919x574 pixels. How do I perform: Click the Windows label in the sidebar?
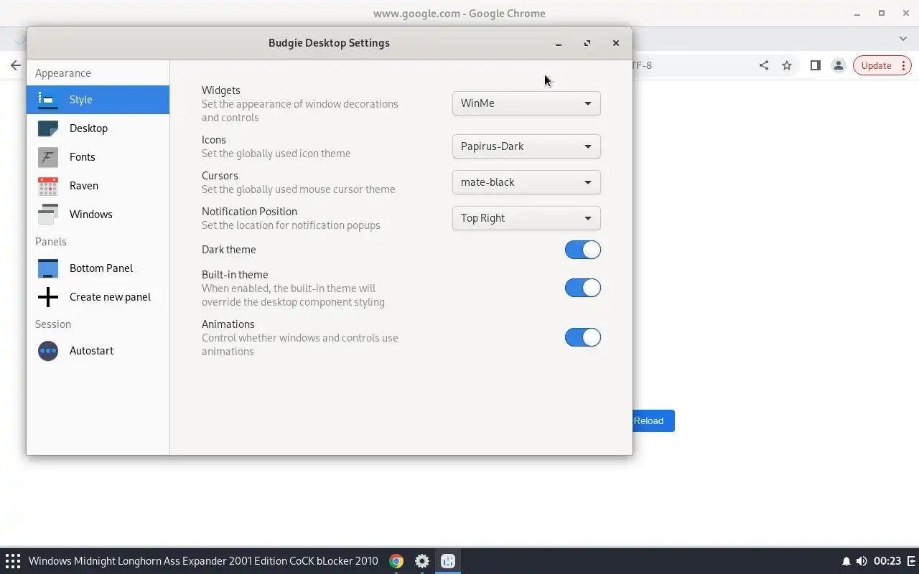90,215
